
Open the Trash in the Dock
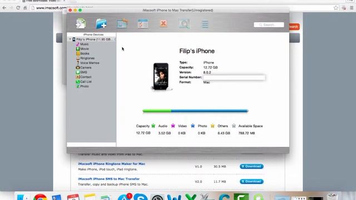pos(332,196)
